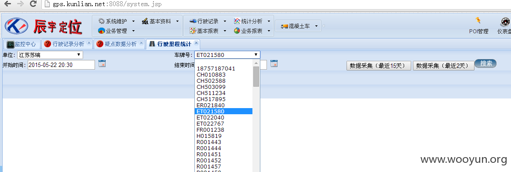
Task: Click the 辰宇定位 logo
Action: [43, 26]
